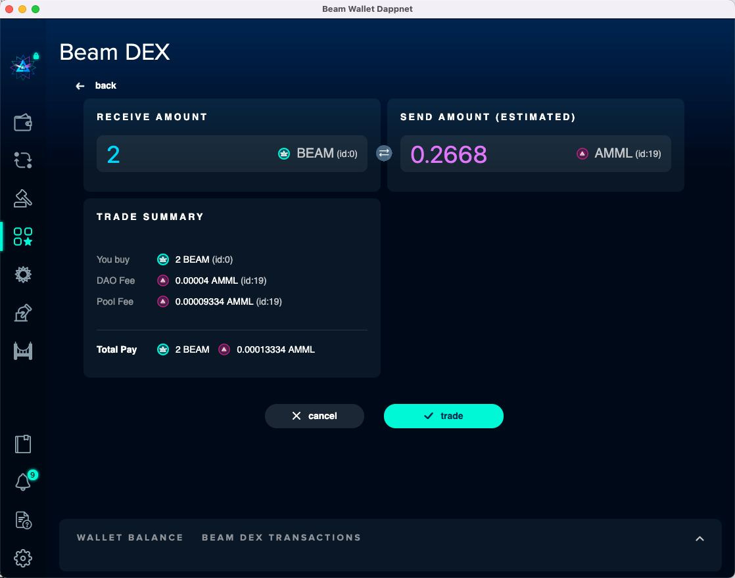
Task: Click the document help sidebar icon
Action: click(x=23, y=520)
